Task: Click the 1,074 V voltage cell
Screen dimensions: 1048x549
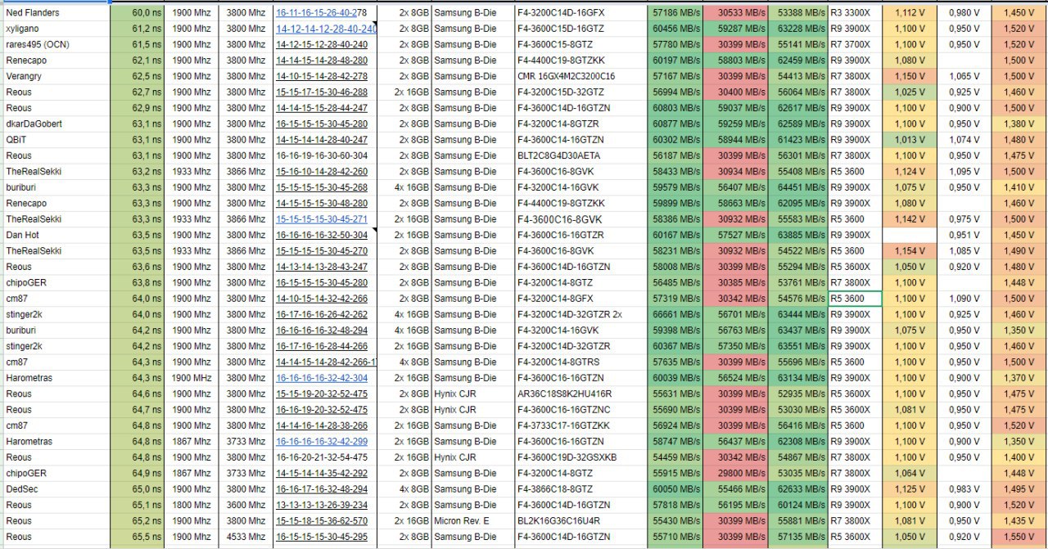Action: (964, 140)
